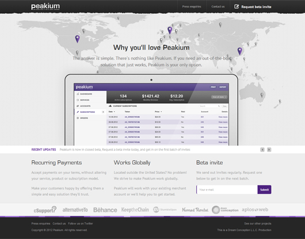Image resolution: width=305 pixels, height=239 pixels.
Task: Show next recent update with right arrow
Action: (269, 150)
